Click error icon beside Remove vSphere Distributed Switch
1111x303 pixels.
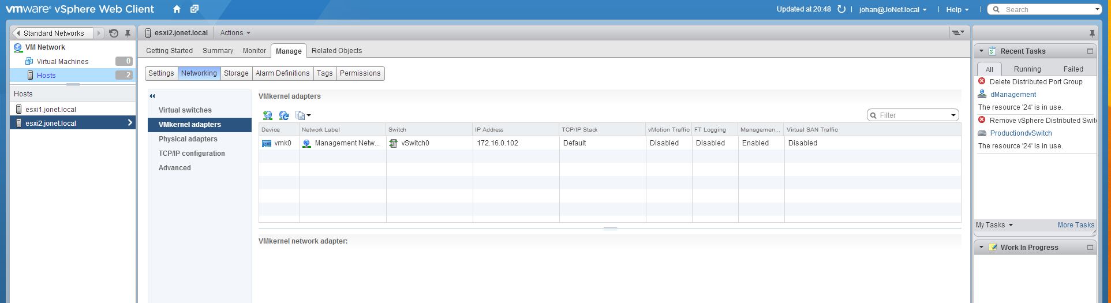(982, 120)
